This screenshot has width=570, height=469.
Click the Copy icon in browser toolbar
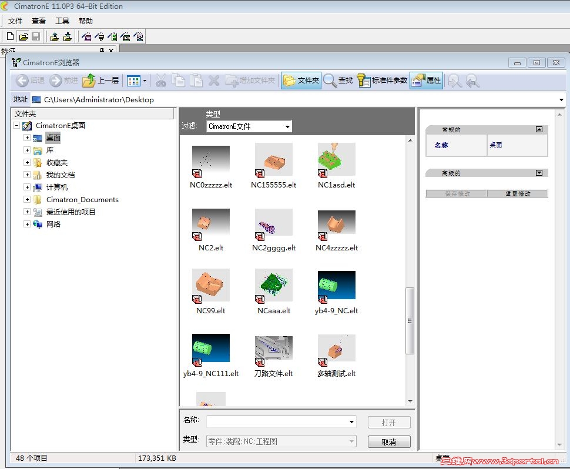[x=179, y=81]
